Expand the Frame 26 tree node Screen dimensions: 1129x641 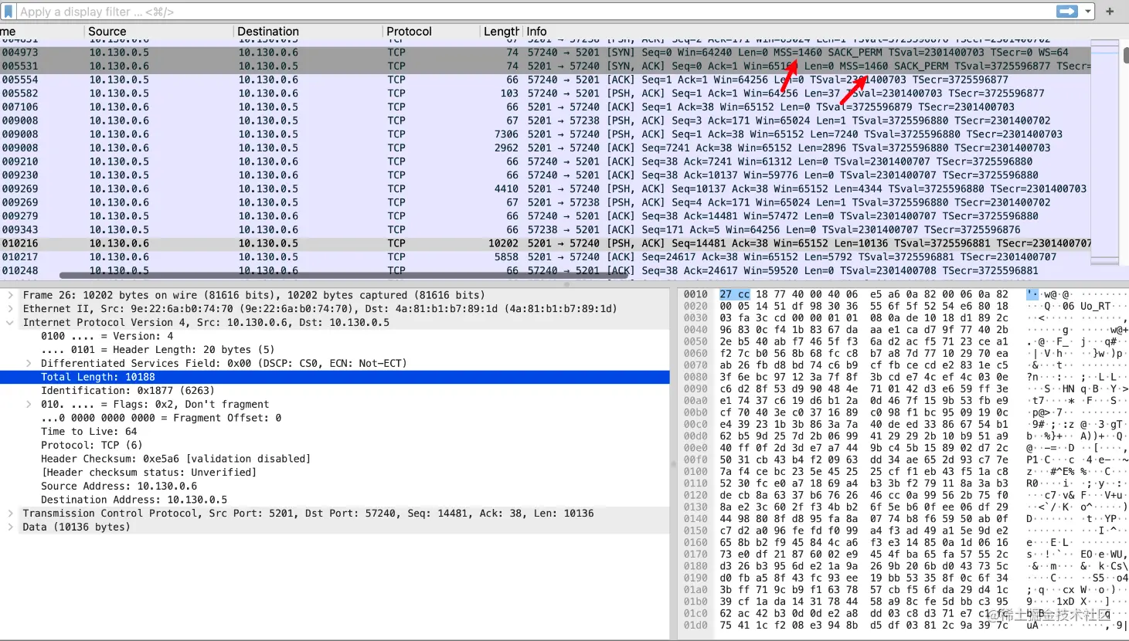10,295
